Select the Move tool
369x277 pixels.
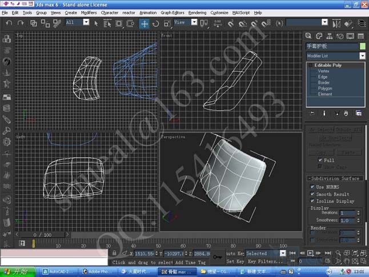tap(145, 23)
